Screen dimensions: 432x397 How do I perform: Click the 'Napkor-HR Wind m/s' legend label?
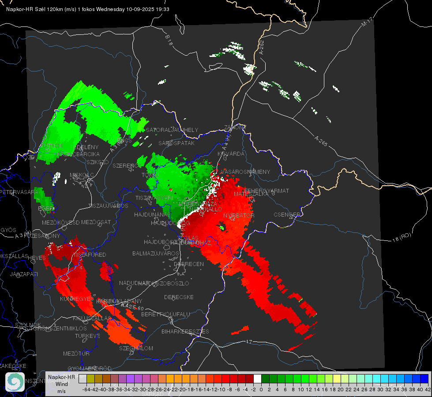pyautogui.click(x=61, y=384)
